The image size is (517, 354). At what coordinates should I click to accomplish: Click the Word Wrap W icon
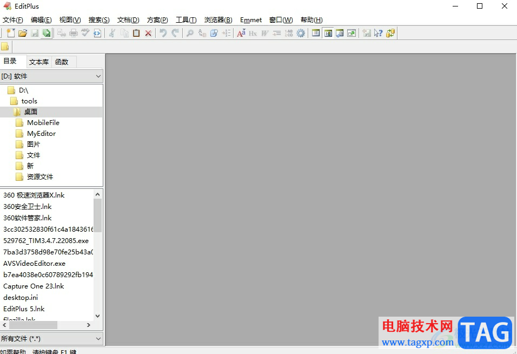[265, 33]
